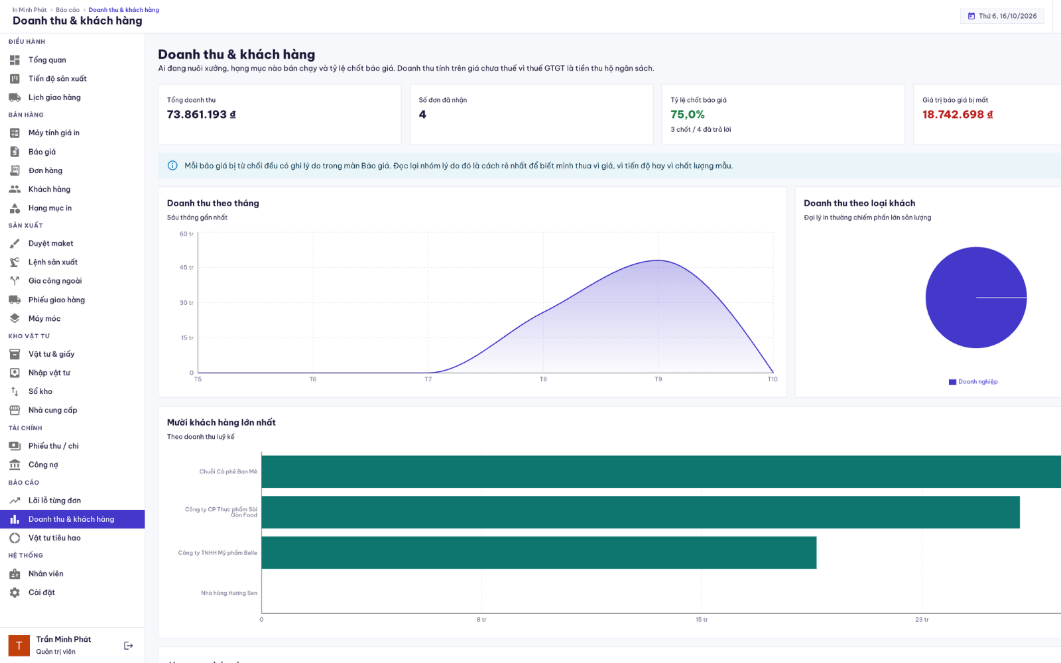Click the Hạng mục in shapes icon

(x=15, y=208)
